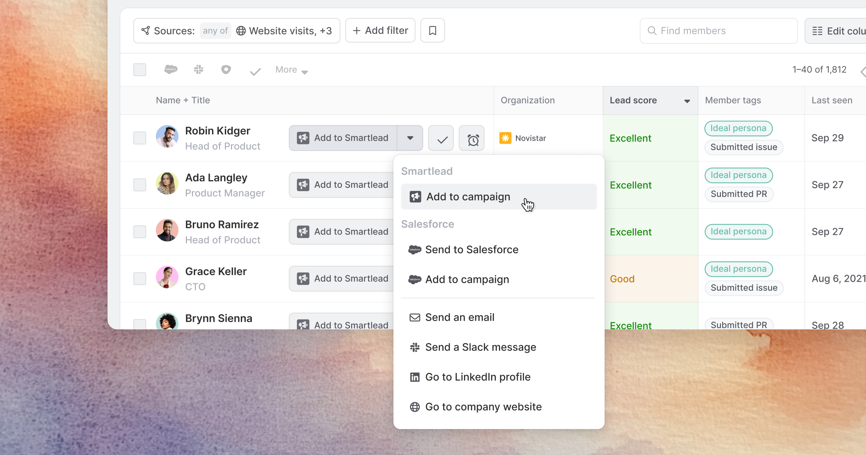Click Add to Smartlead for Brynn Sienna

pyautogui.click(x=341, y=321)
